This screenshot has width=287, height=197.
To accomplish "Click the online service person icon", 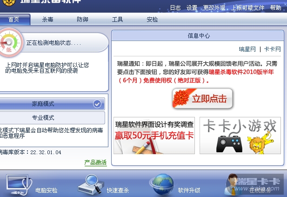I will point(233,185).
